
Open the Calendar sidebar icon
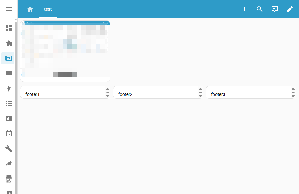pos(9,134)
